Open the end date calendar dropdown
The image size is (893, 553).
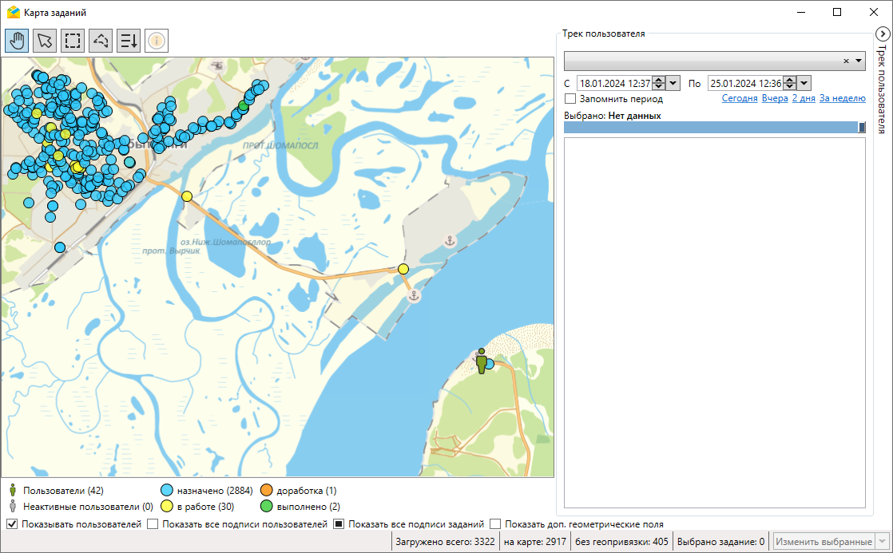pos(804,83)
